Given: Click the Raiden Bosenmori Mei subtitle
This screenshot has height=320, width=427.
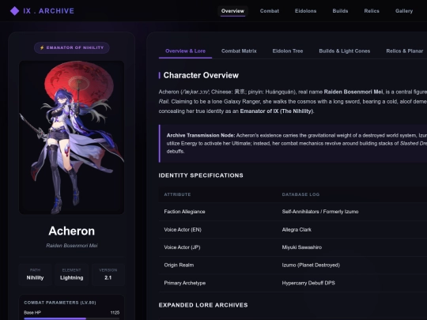Looking at the screenshot, I should 72,246.
